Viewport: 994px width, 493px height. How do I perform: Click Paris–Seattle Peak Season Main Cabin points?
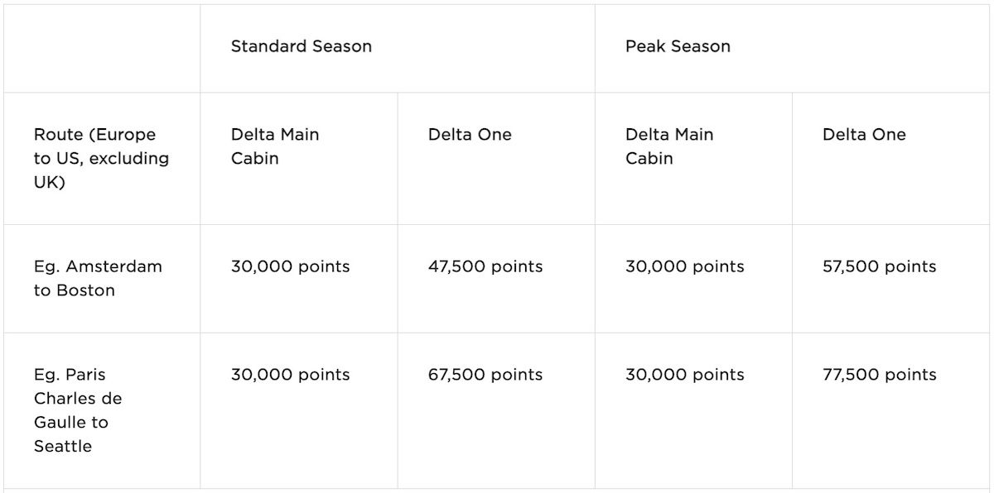[684, 375]
